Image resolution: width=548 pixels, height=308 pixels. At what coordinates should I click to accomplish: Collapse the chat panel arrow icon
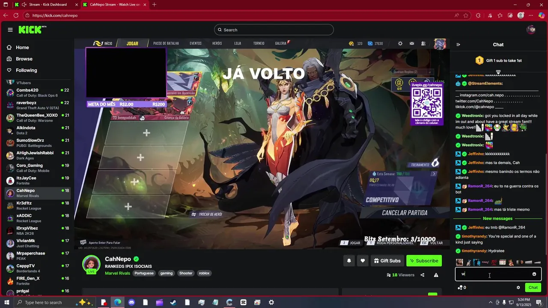point(458,44)
